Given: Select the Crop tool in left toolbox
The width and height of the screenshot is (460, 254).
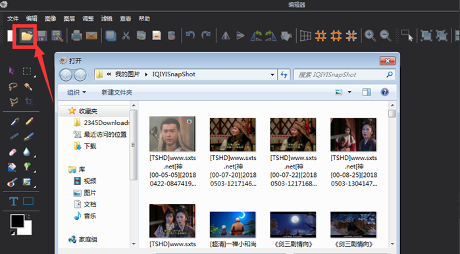Looking at the screenshot, I should click(29, 102).
